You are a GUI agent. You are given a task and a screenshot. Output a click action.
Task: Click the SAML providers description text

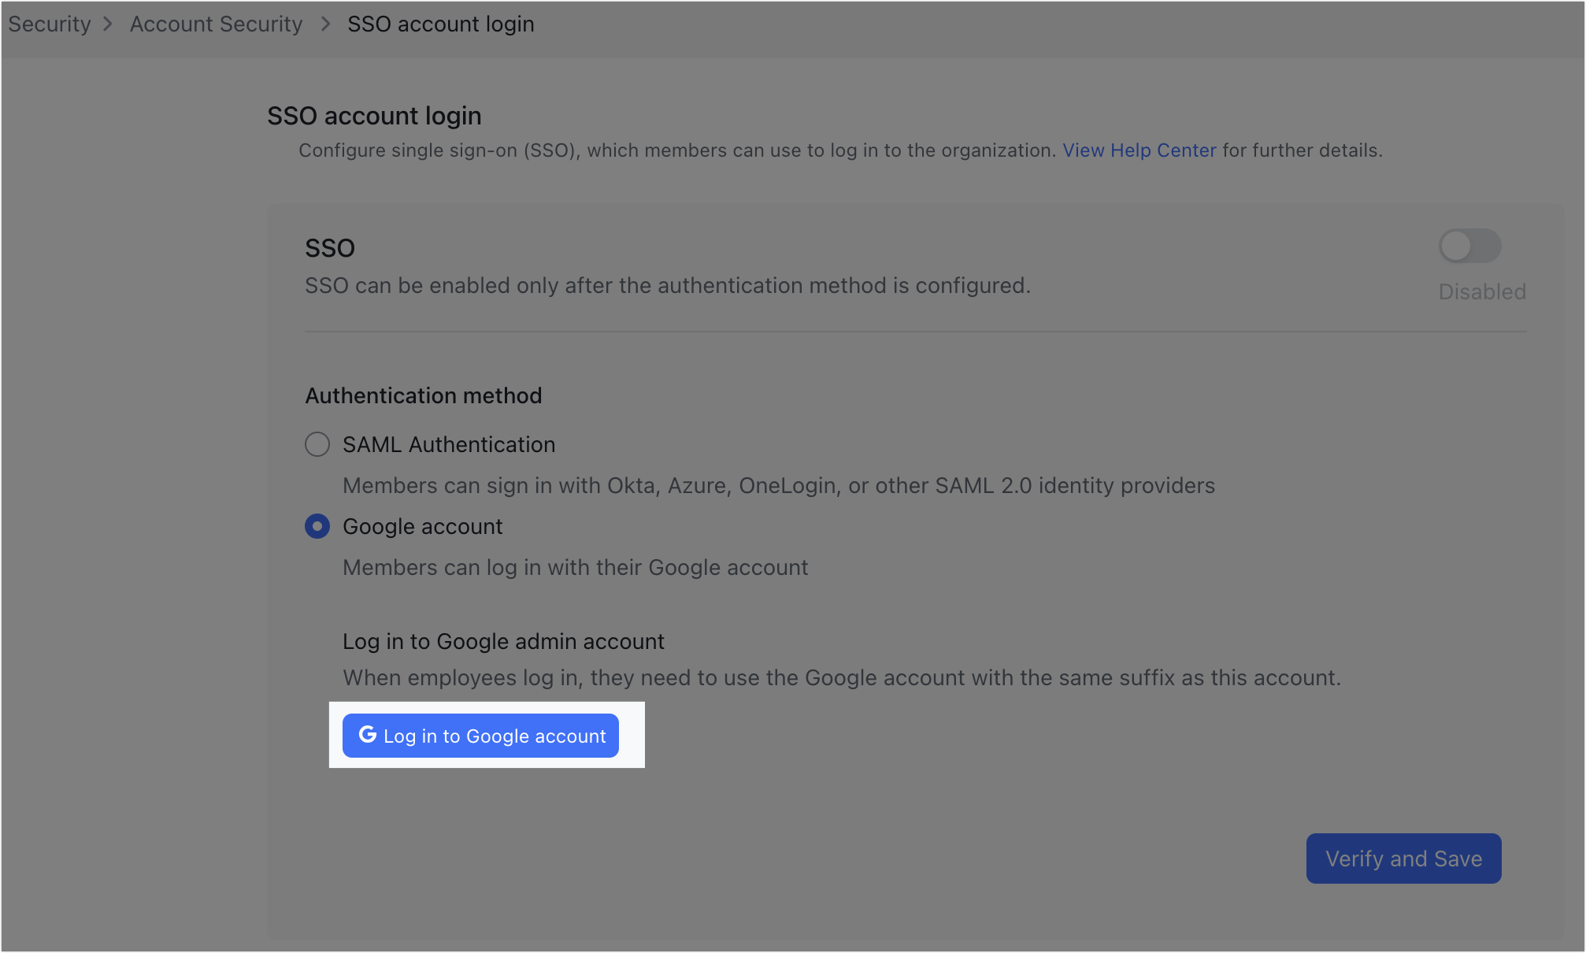click(778, 485)
